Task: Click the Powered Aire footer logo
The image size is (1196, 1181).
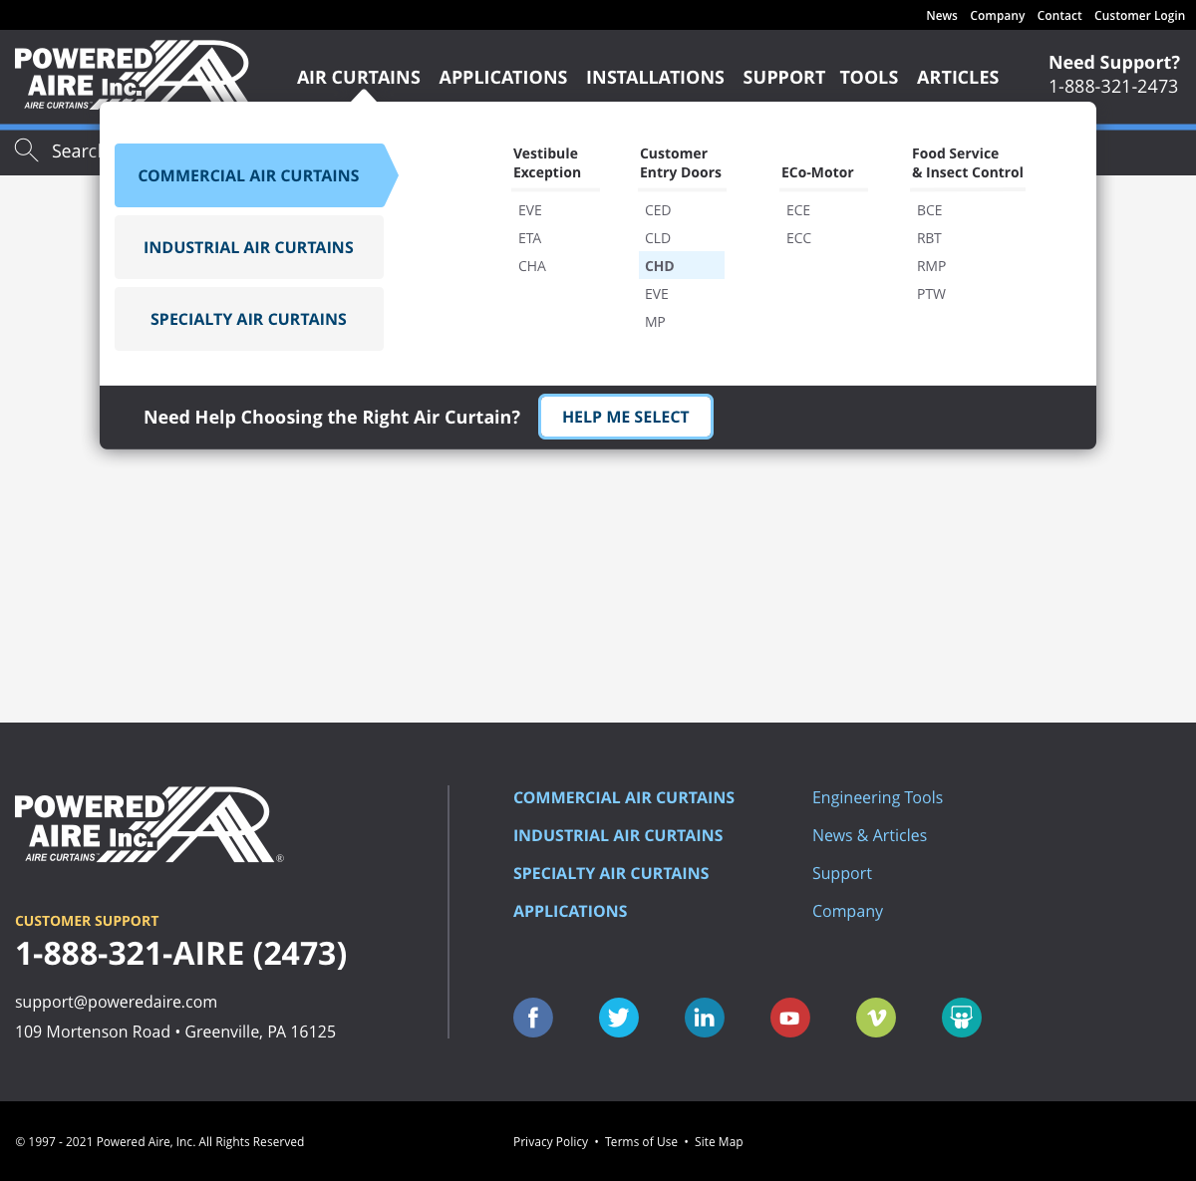Action: tap(149, 825)
